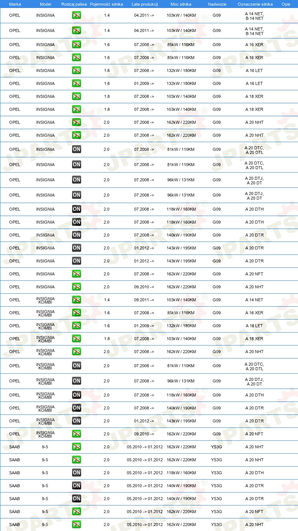Select '09.2011 ->' production date cell
This screenshot has height=531, width=298.
(144, 300)
